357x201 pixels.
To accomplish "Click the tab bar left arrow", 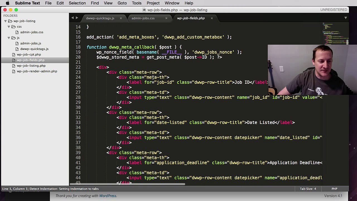I will tap(73, 18).
